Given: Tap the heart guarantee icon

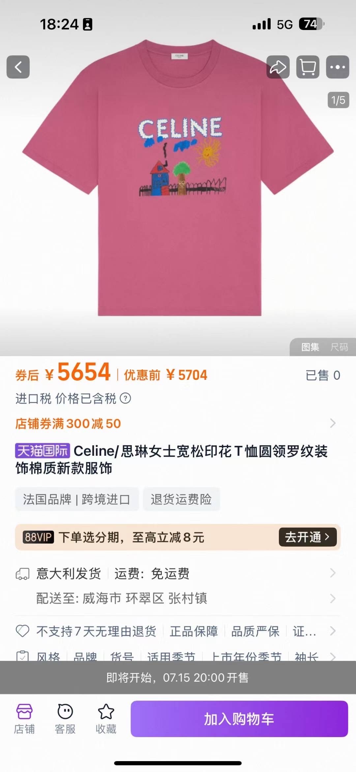Looking at the screenshot, I should [23, 631].
